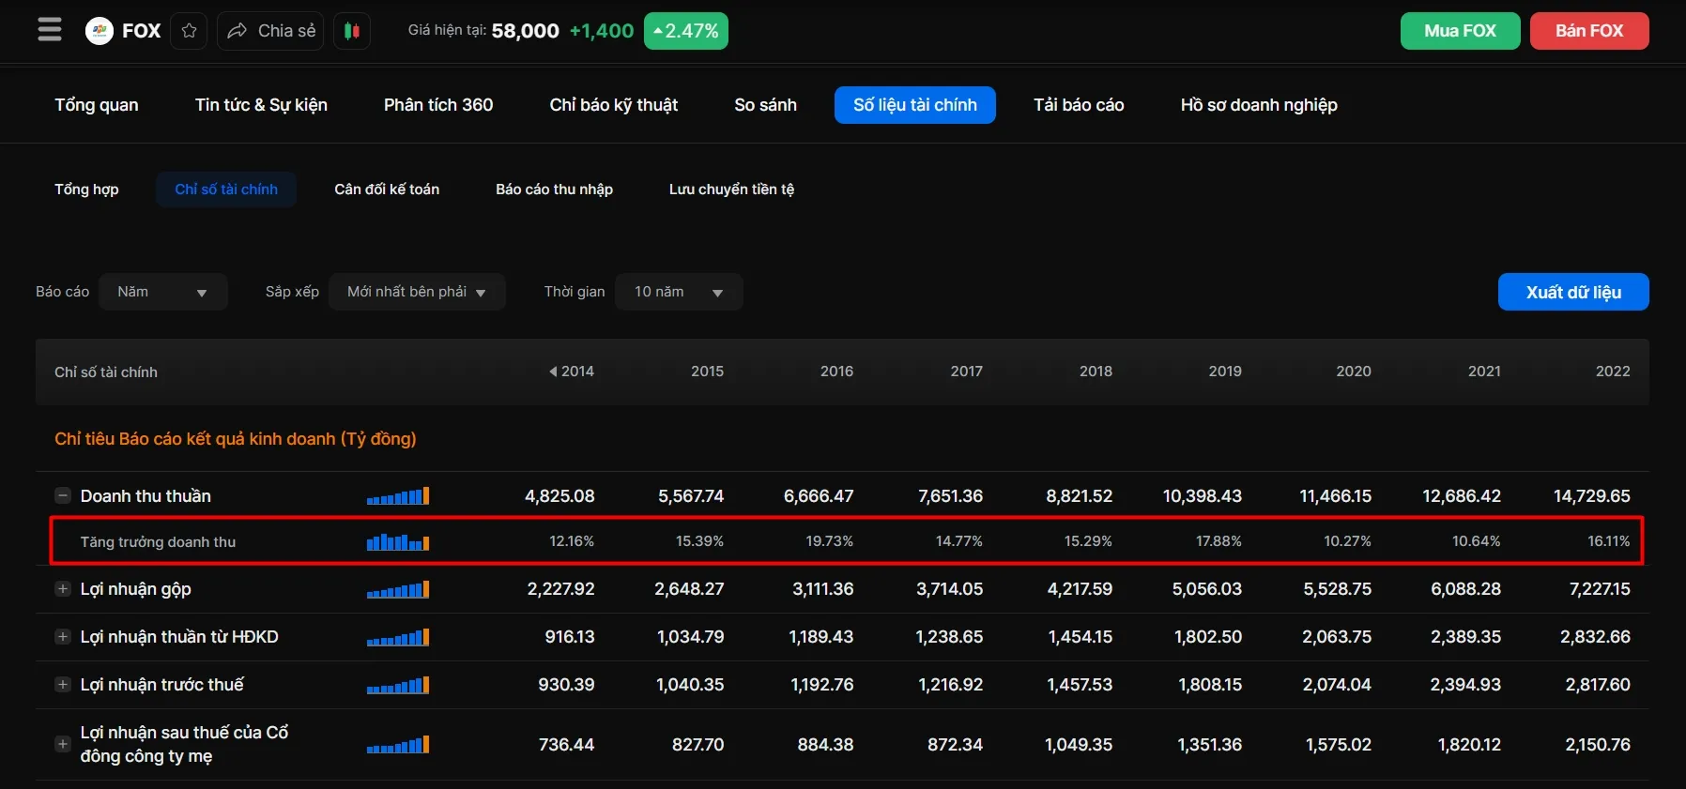Click the 2.47% price change badge
The image size is (1686, 789).
(x=686, y=31)
